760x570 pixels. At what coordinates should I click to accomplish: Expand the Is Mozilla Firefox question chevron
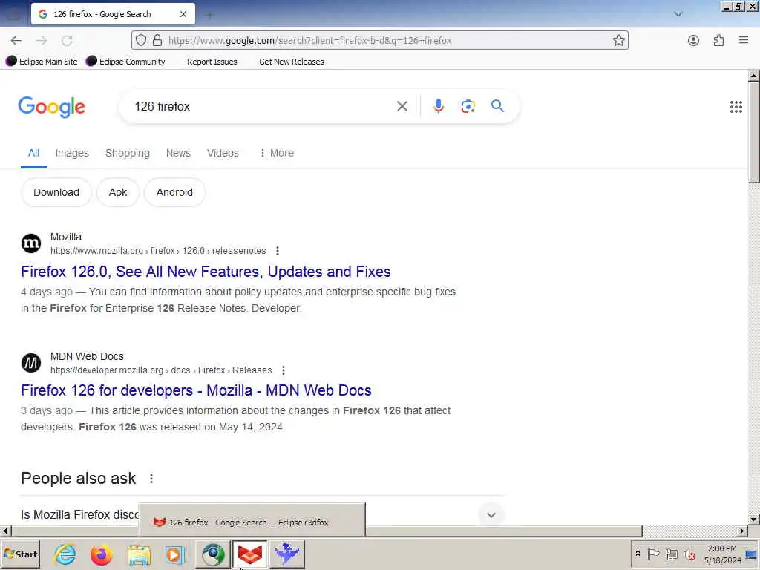click(x=491, y=515)
